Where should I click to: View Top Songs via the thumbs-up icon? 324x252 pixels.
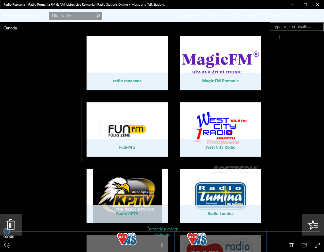(245, 15)
